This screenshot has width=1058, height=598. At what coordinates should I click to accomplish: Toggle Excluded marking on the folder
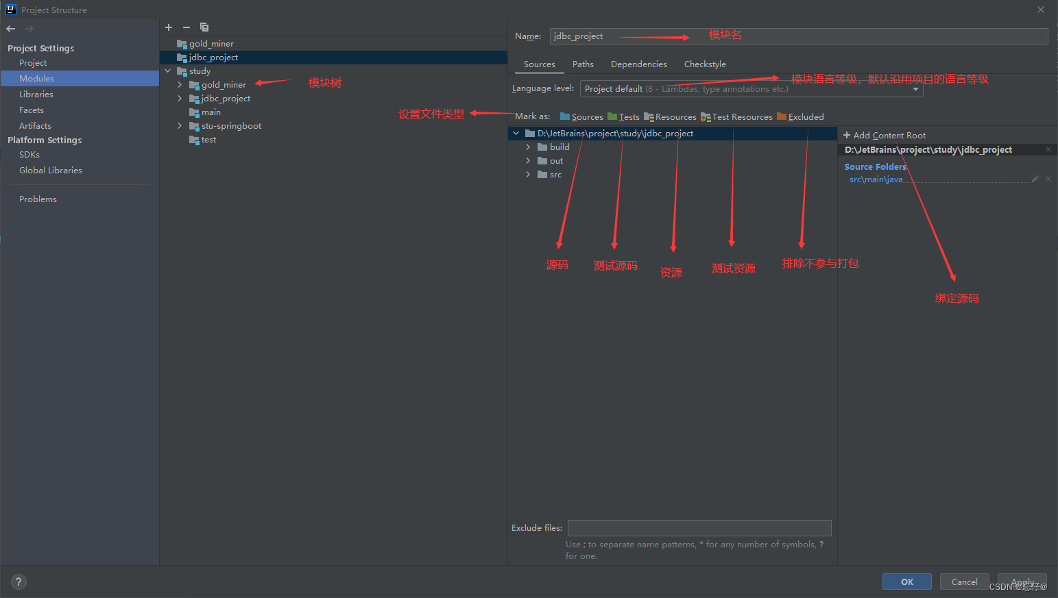click(x=800, y=116)
